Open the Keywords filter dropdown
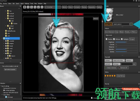140x101 pixels. pyautogui.click(x=92, y=7)
